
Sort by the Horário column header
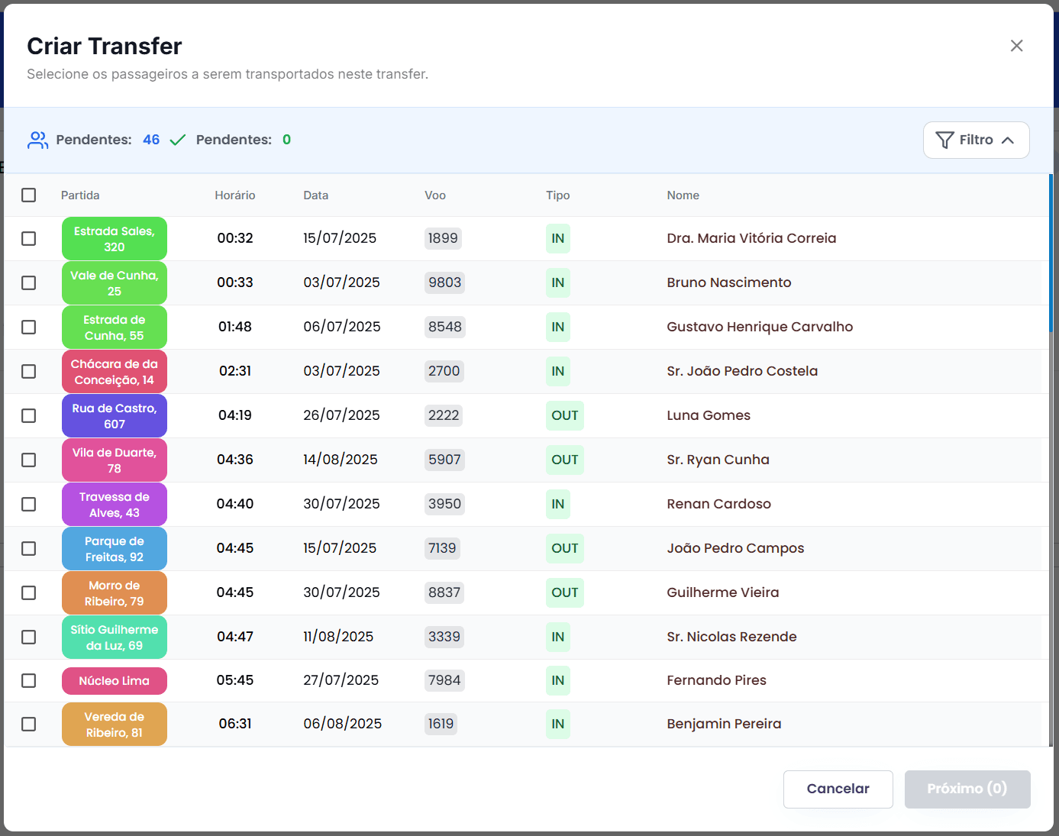(x=234, y=195)
